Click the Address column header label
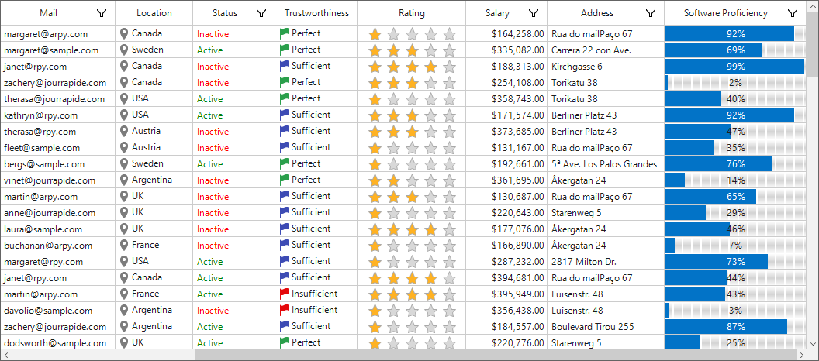Screen dimensions: 819x361 [x=597, y=13]
